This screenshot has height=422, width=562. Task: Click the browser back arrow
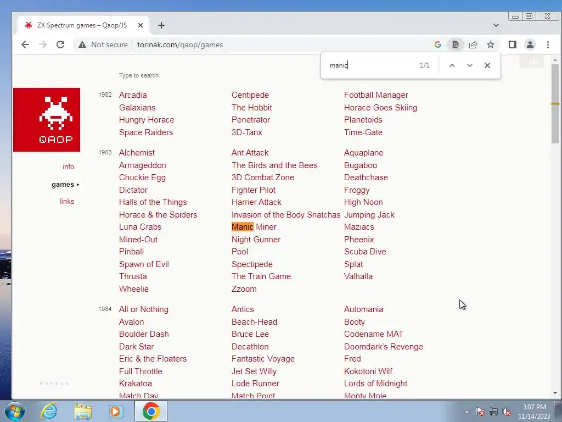[25, 45]
